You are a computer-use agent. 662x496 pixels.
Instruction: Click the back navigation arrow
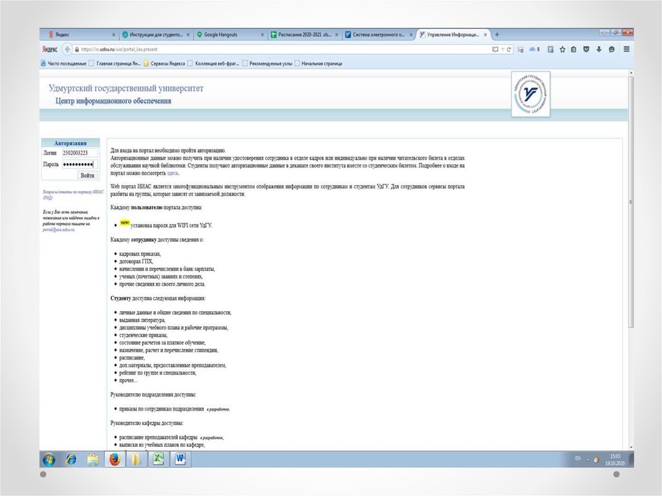[67, 49]
